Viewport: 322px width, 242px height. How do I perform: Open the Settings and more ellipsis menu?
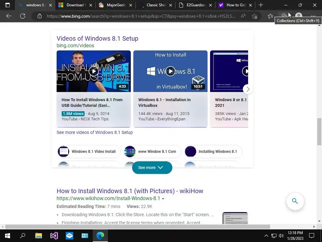click(313, 16)
